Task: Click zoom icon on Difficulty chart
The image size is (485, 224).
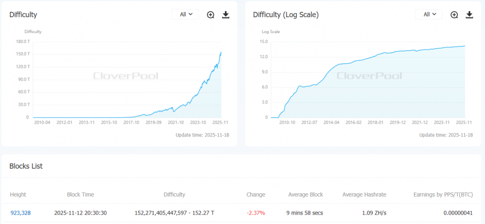Action: coord(211,15)
